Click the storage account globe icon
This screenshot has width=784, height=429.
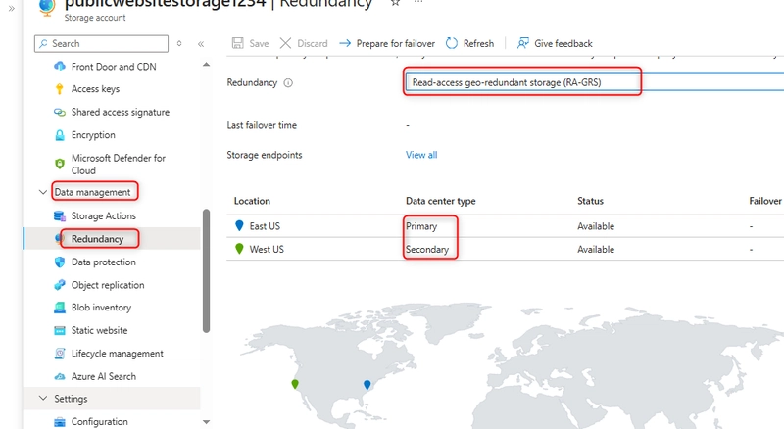46,7
